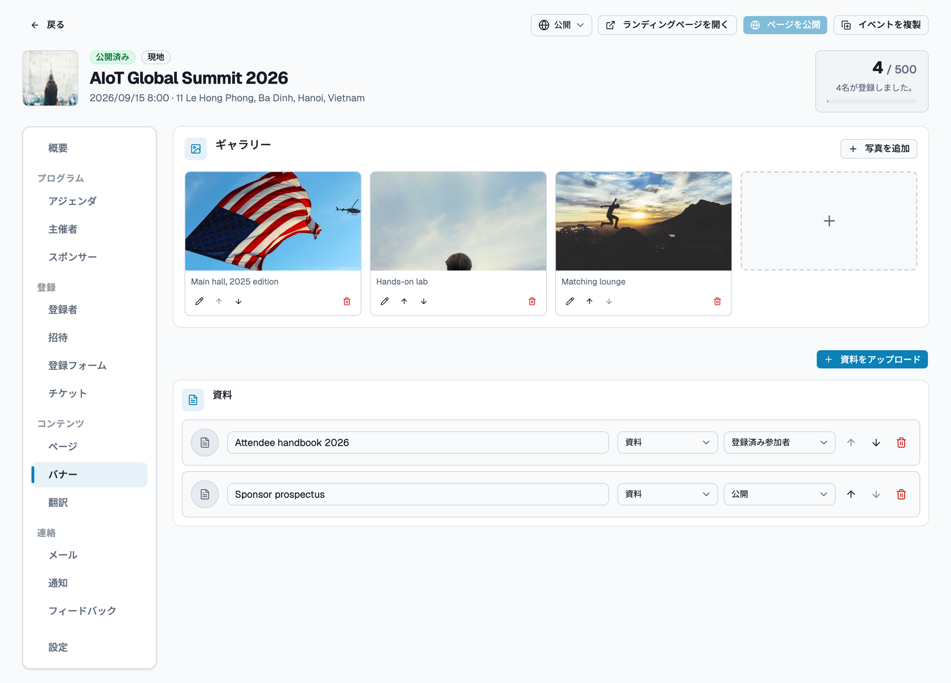Open 登録済み参加者 access dropdown
The height and width of the screenshot is (683, 951).
[x=779, y=442]
